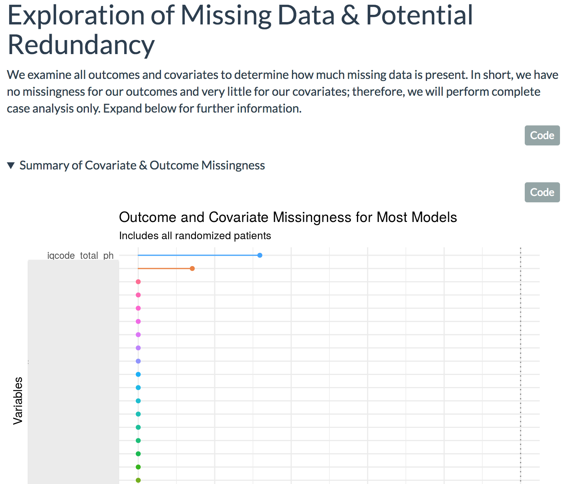Click the purple dot in the chart
Image resolution: width=562 pixels, height=484 pixels.
pyautogui.click(x=138, y=348)
